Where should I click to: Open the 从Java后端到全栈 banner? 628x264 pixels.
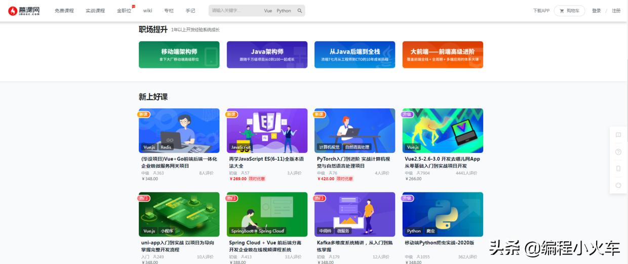[x=355, y=55]
